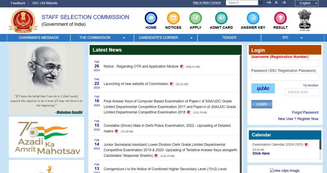Open the SSC Old Website link

(x=45, y=3)
